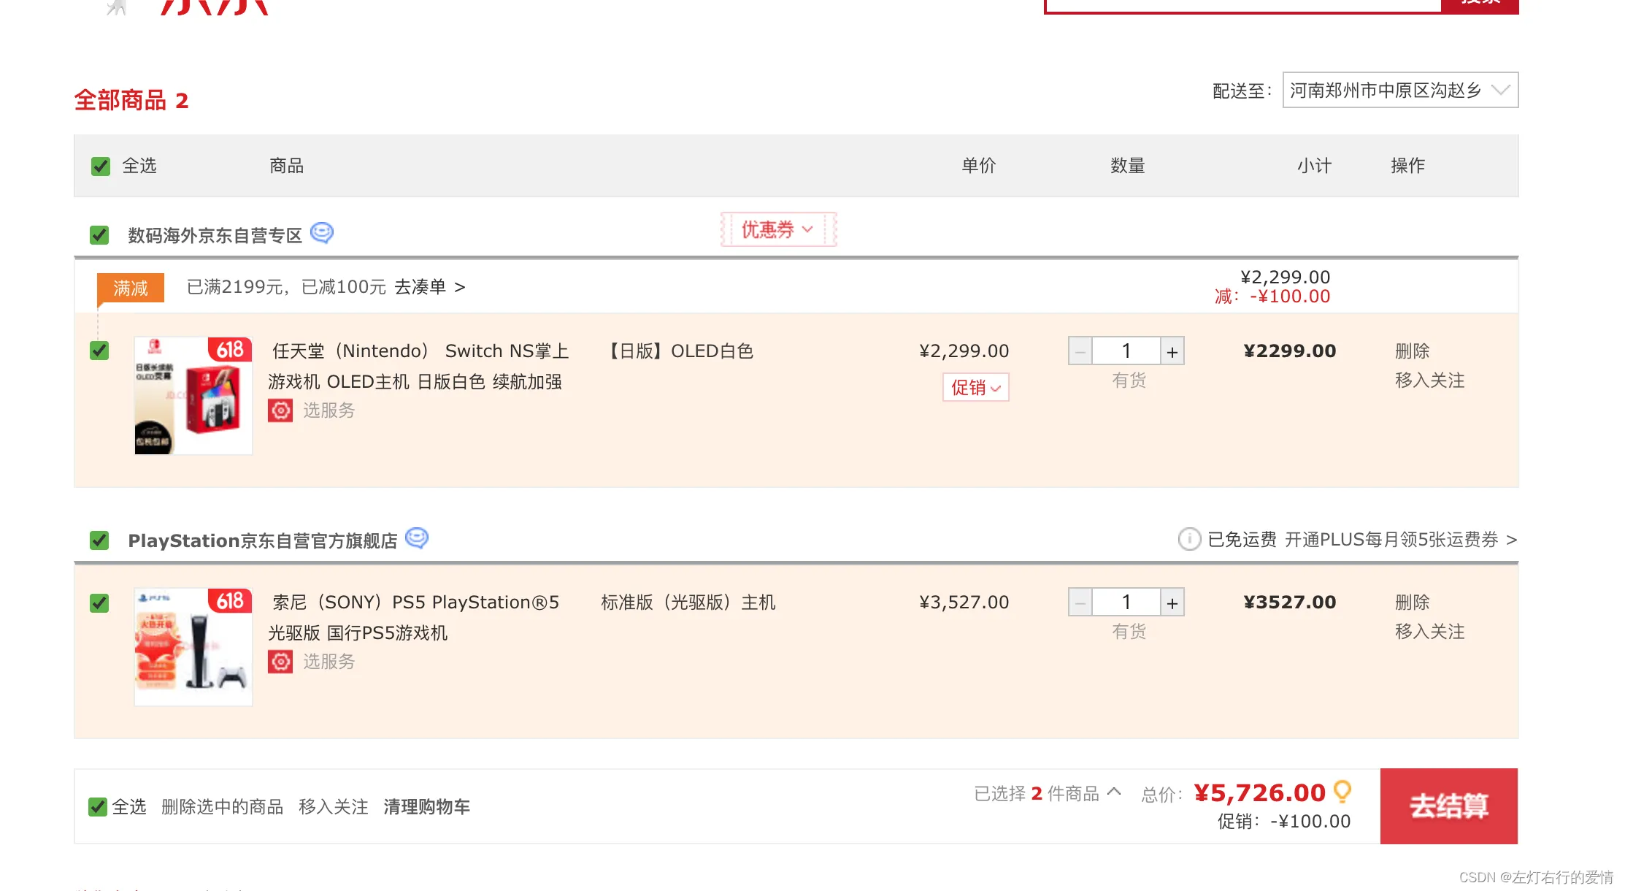This screenshot has width=1625, height=891.
Task: Click the 满减 promotion tag
Action: (131, 288)
